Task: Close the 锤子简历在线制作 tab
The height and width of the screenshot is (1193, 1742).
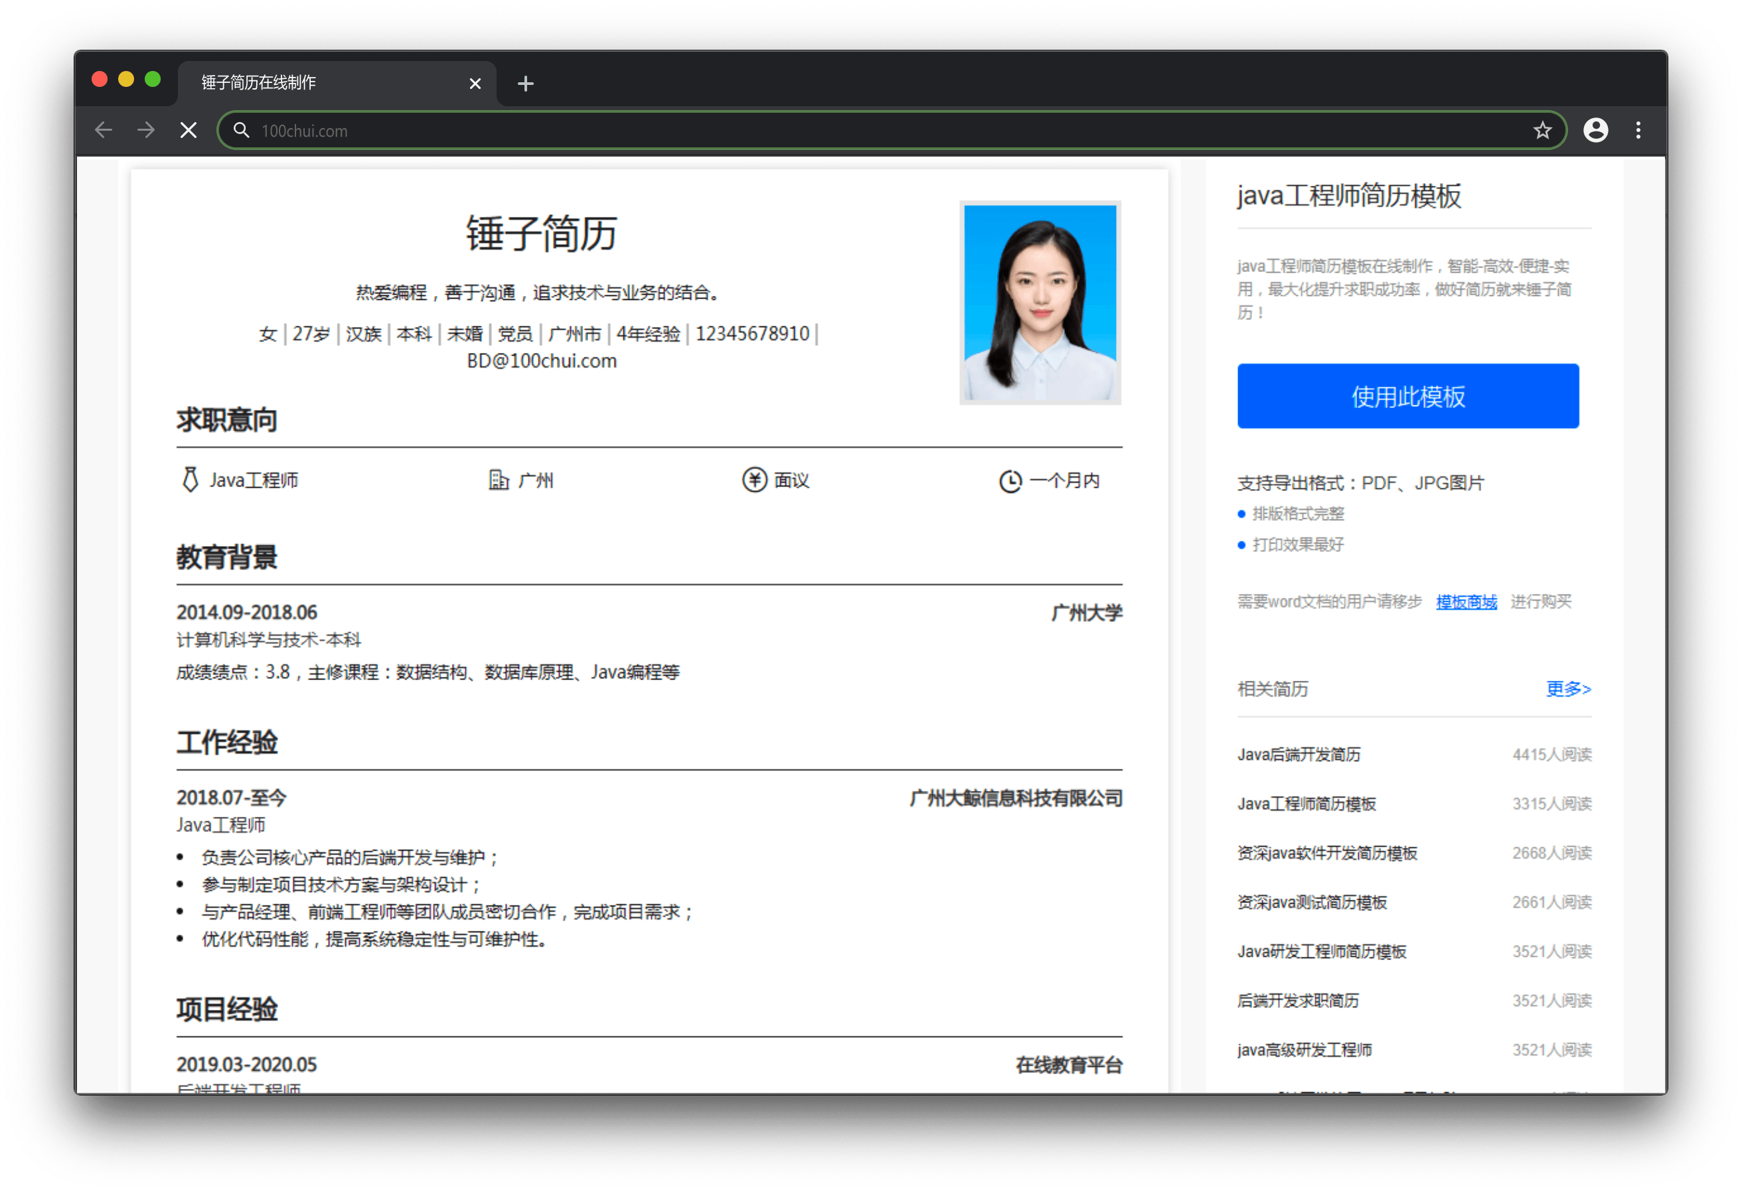Action: 475,83
